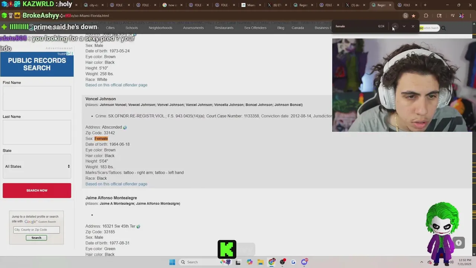Click the search-tabs icon beside extensions

tap(439, 16)
